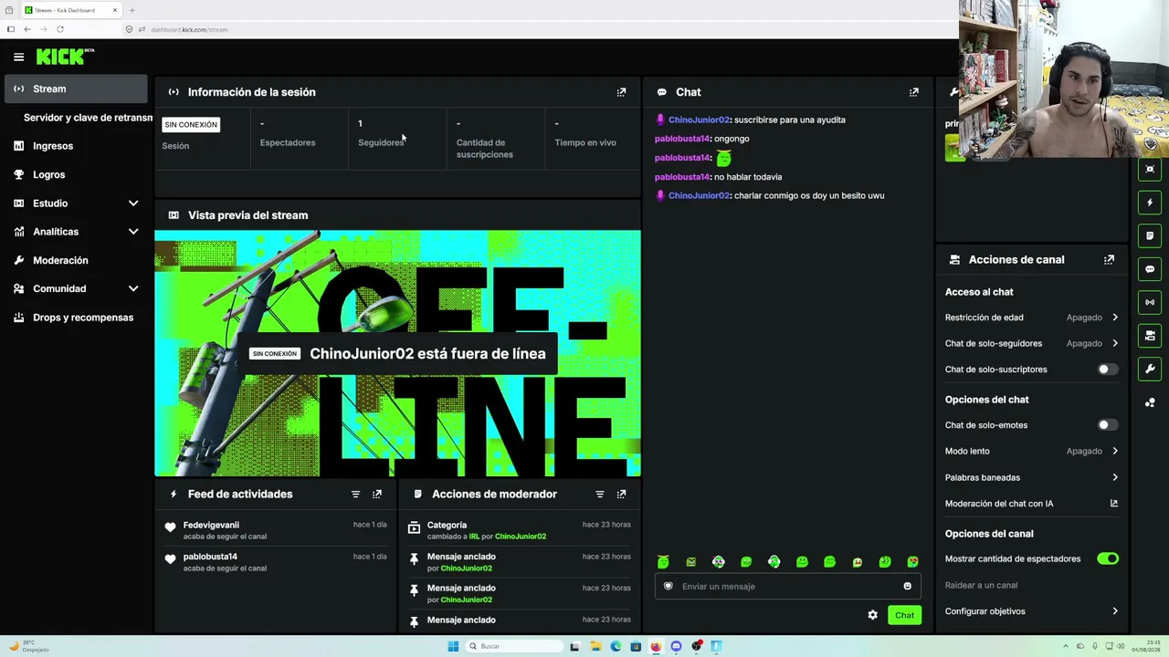1169x657 pixels.
Task: Open chat settings gear icon
Action: click(872, 615)
